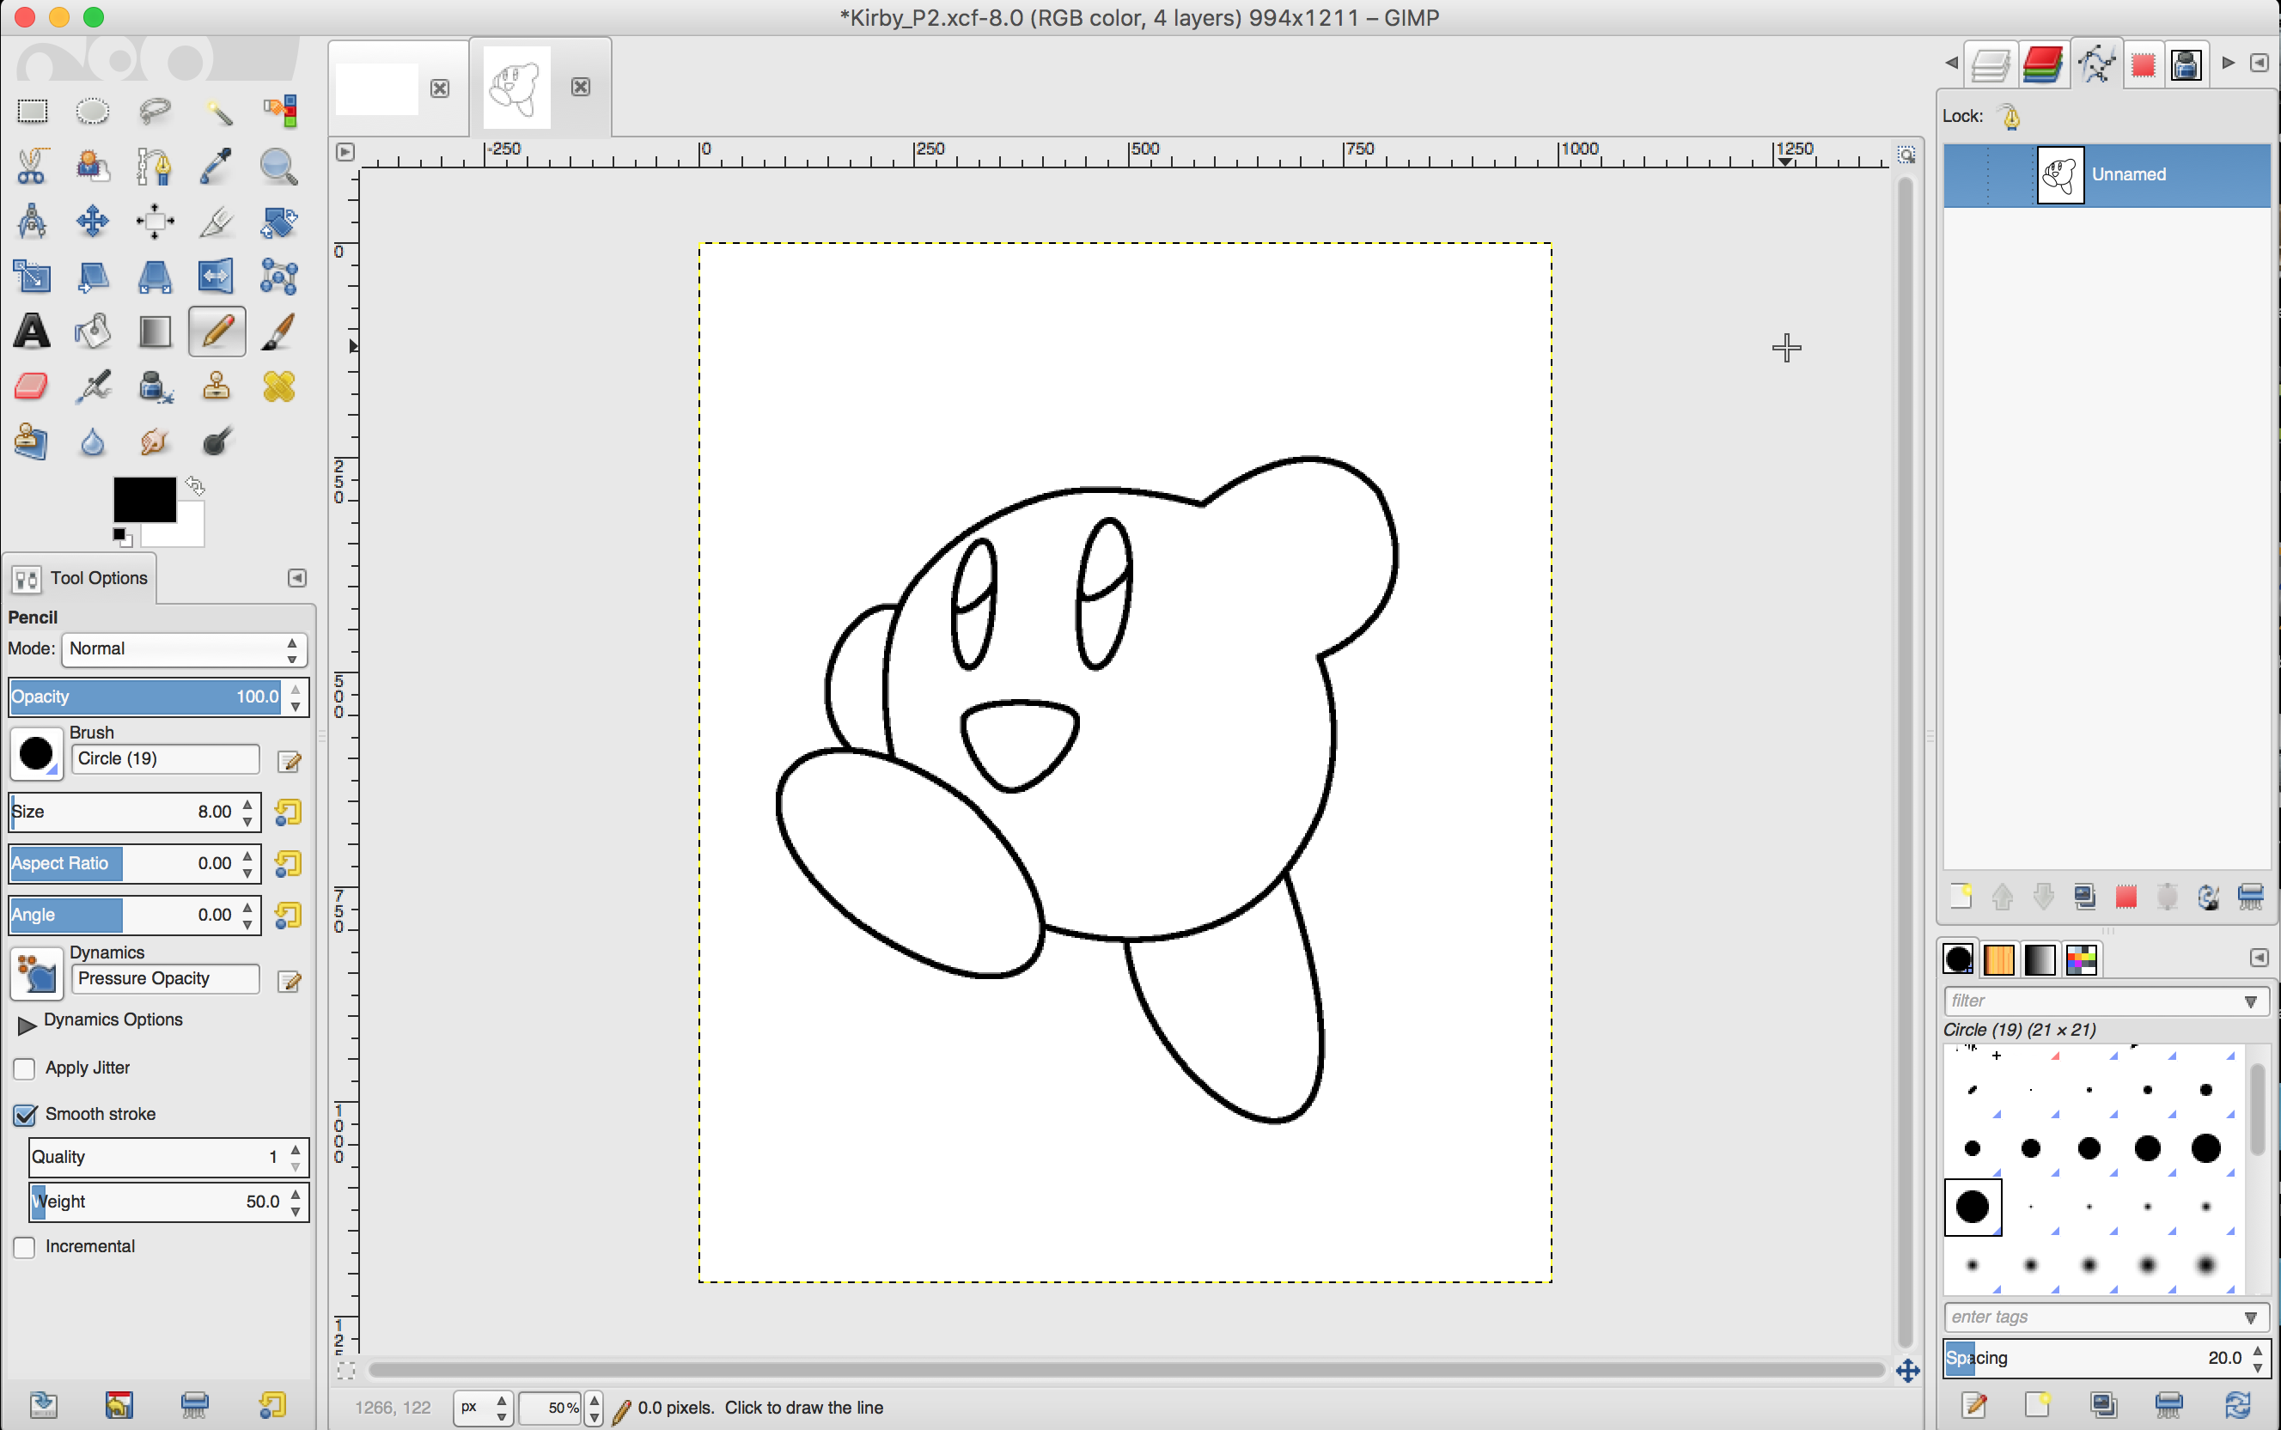2281x1430 pixels.
Task: Save tool options preset
Action: click(x=43, y=1405)
